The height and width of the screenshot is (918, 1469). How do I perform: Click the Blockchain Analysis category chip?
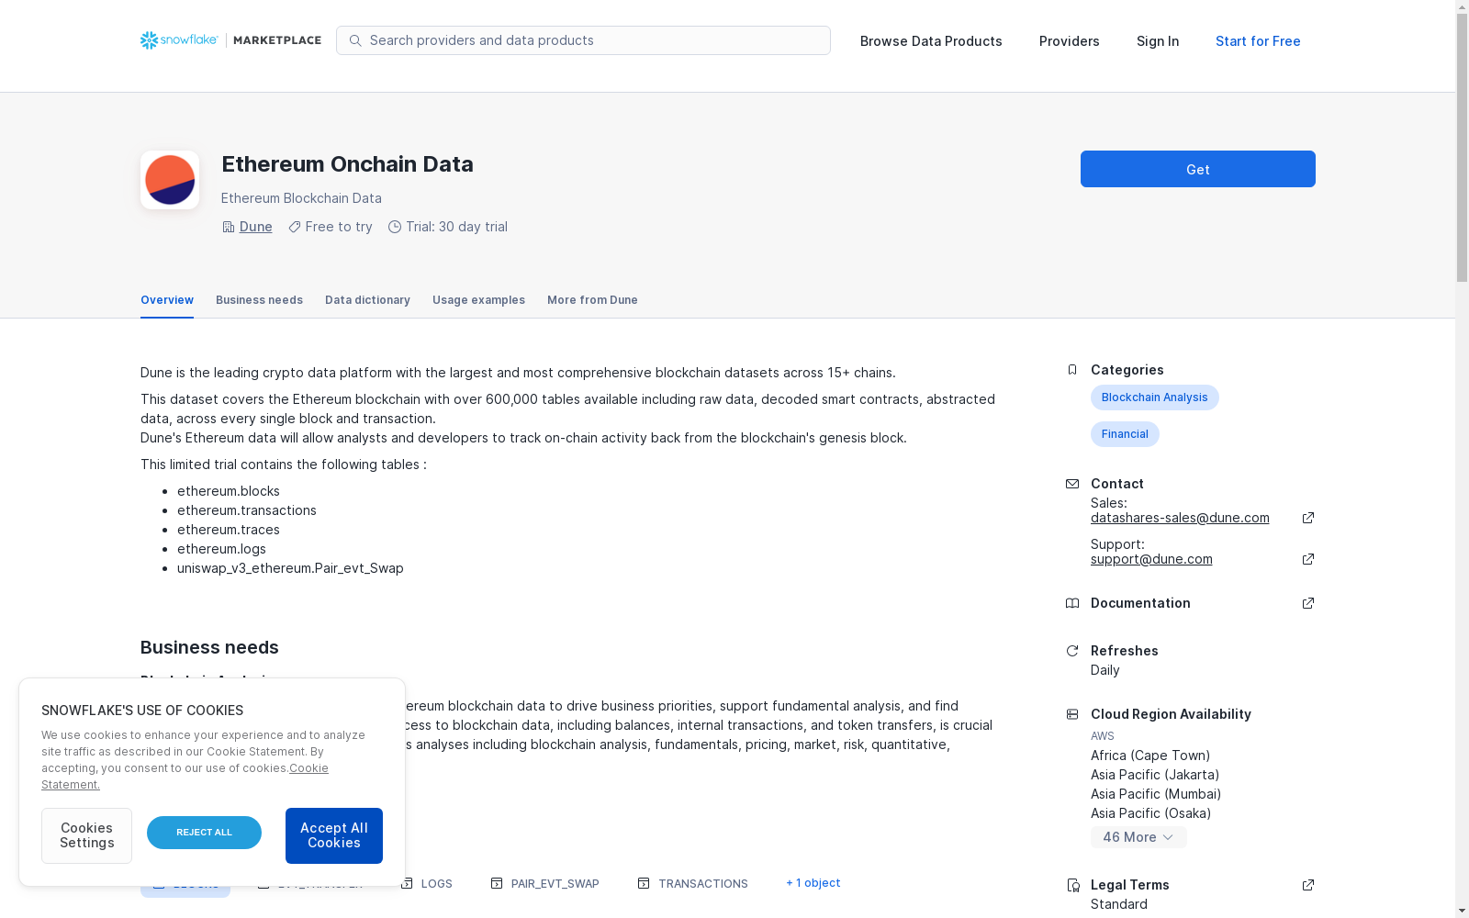[1155, 397]
